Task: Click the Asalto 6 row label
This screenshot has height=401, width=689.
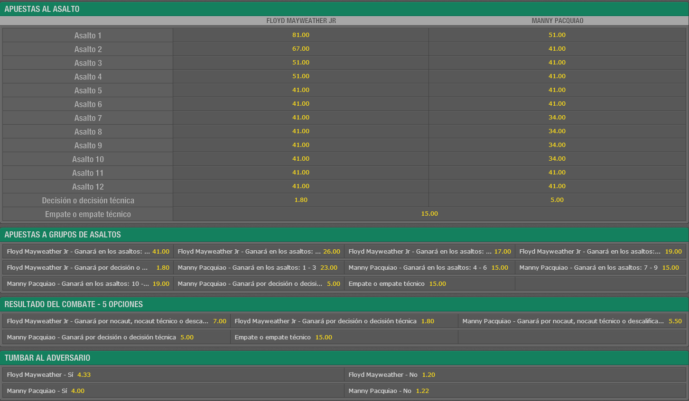Action: (88, 104)
